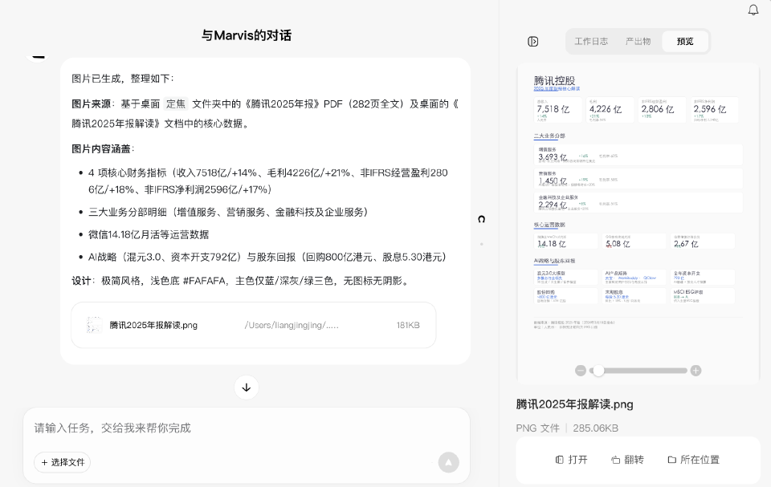Click the 腾讯2025年报解读.png filename below the preview

[x=575, y=404]
